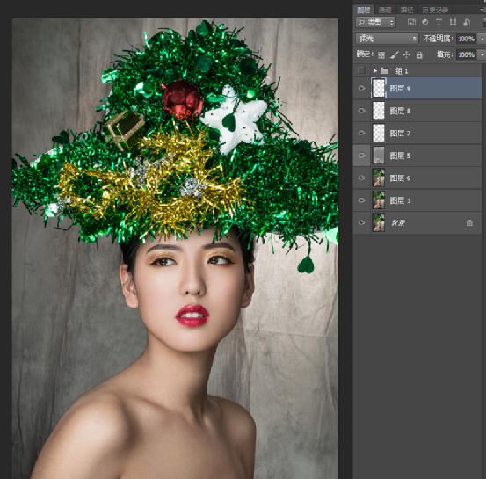Switch to the 通道 channels tab
The height and width of the screenshot is (479, 486).
tap(385, 11)
